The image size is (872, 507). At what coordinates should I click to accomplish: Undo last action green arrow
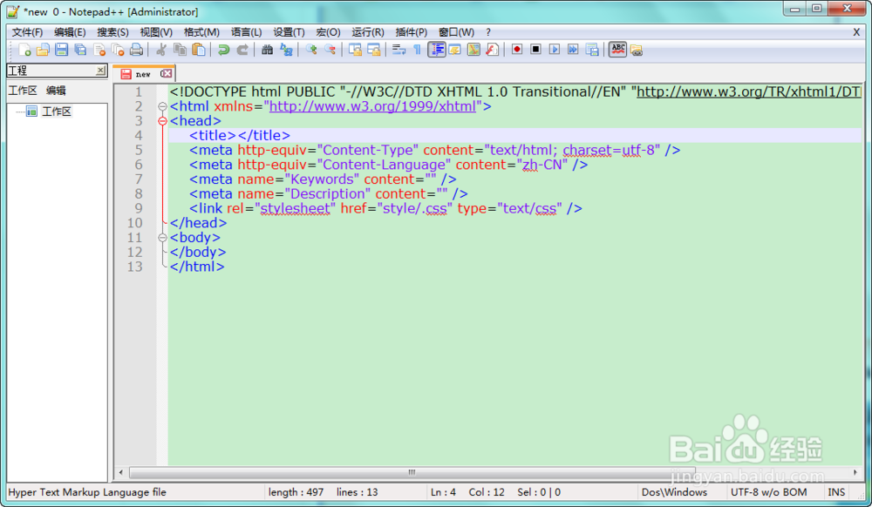[223, 50]
